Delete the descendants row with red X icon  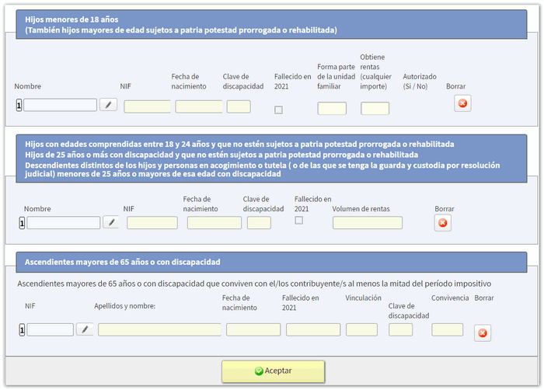(x=443, y=223)
